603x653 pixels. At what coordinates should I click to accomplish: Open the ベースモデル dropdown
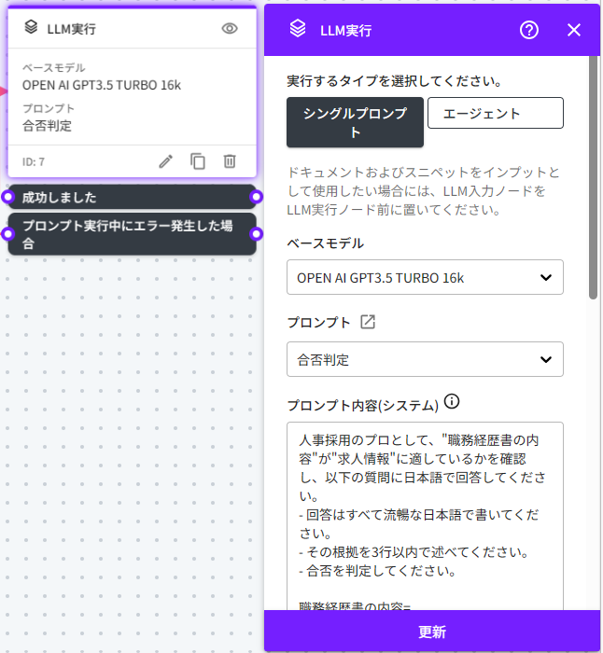(x=425, y=277)
